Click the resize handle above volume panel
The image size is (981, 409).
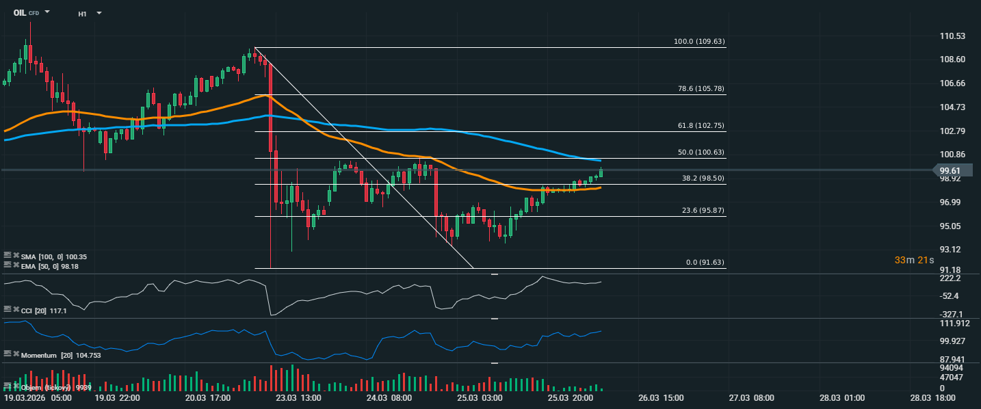click(x=495, y=363)
